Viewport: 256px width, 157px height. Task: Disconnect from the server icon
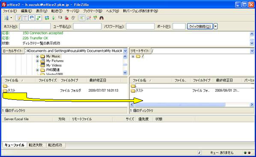point(67,18)
